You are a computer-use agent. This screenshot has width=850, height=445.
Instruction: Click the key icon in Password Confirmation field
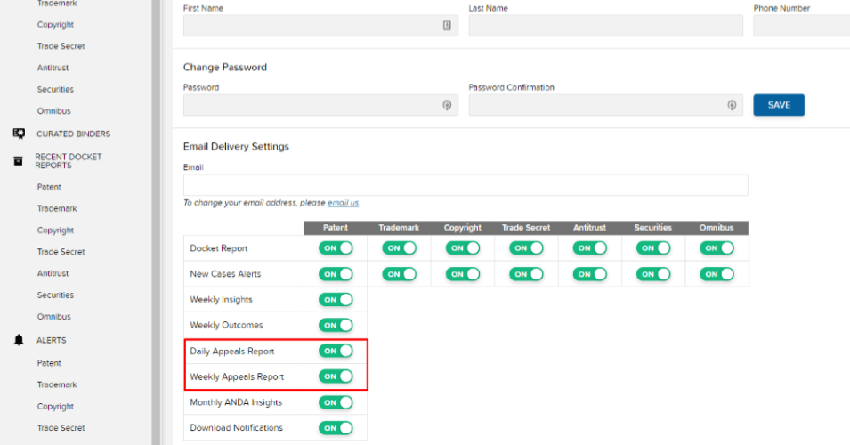(x=732, y=105)
